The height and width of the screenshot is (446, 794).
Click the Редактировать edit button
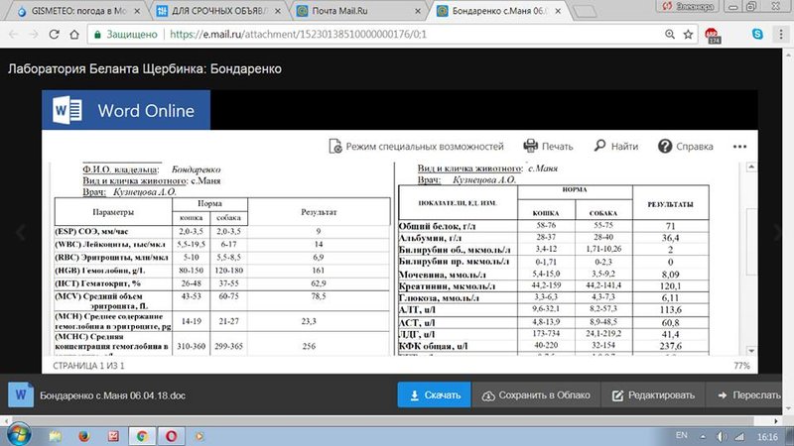point(653,394)
